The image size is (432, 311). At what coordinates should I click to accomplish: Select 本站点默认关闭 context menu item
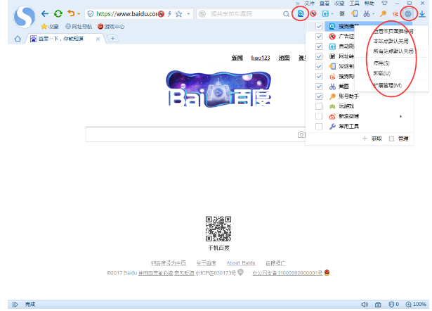391,41
